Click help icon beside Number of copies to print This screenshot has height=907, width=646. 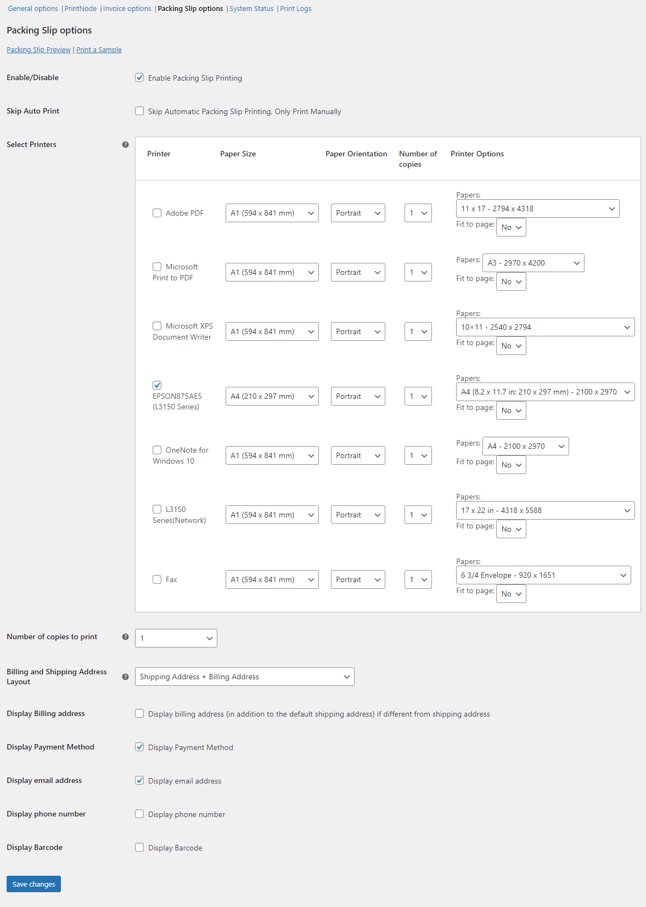click(125, 637)
